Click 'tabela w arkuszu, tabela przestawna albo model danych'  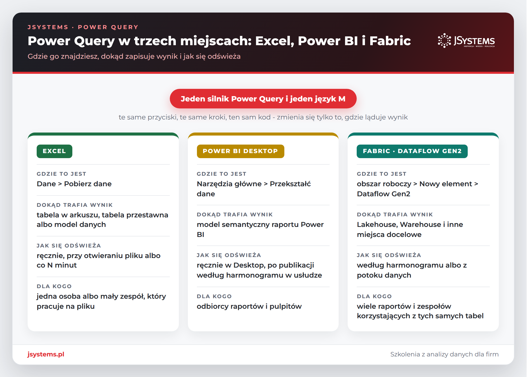click(x=102, y=220)
